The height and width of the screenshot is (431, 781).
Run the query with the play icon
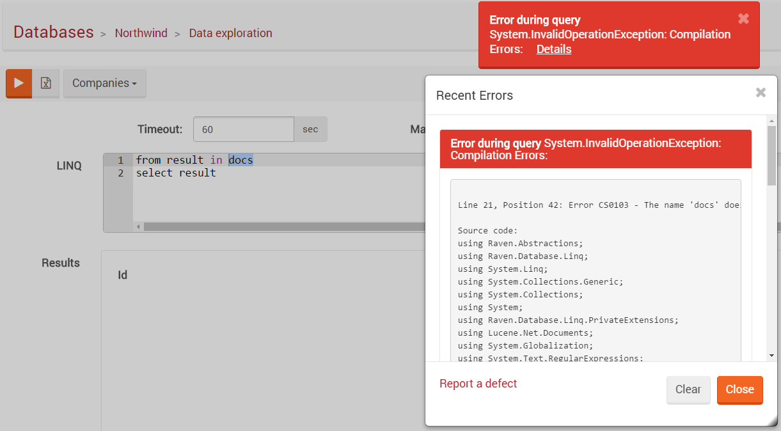[19, 83]
